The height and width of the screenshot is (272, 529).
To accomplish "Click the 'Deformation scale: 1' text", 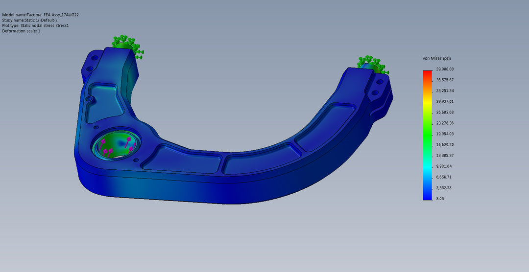I will (x=21, y=31).
